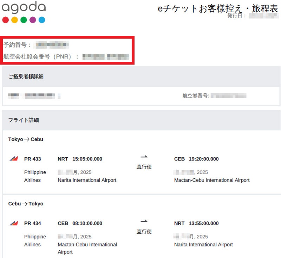Click the 航空券番号 label
Screen dimensions: 281x258
[x=196, y=96]
